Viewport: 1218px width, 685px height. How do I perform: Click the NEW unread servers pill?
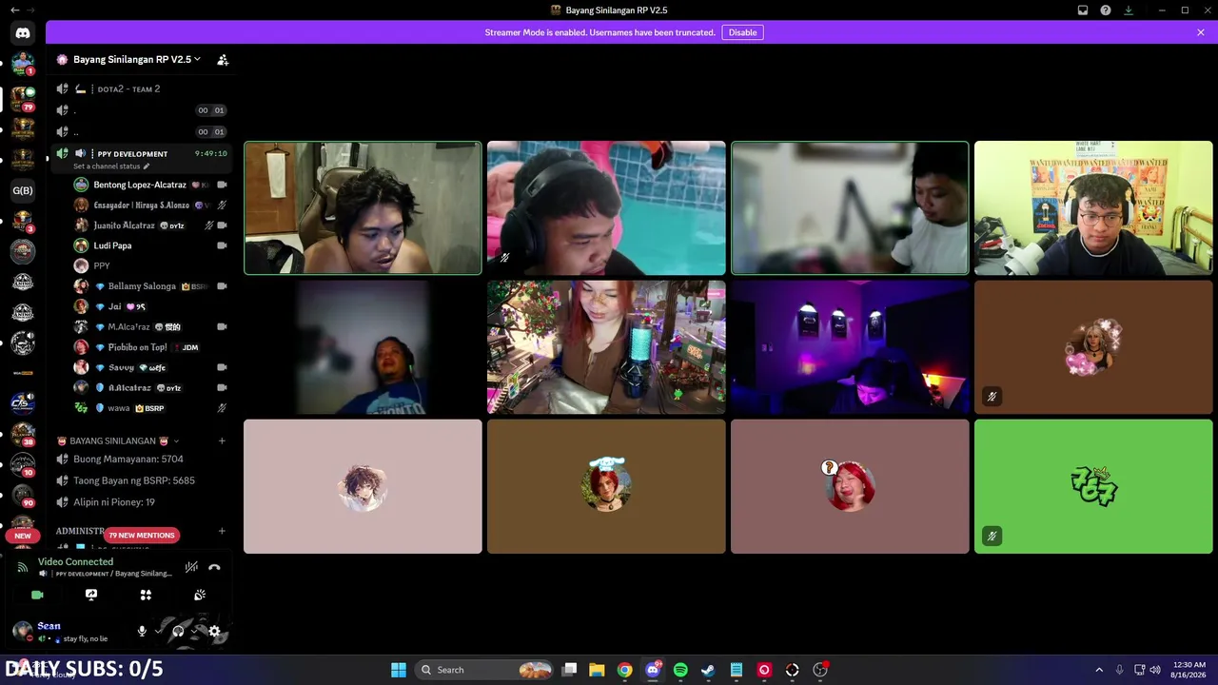[23, 536]
